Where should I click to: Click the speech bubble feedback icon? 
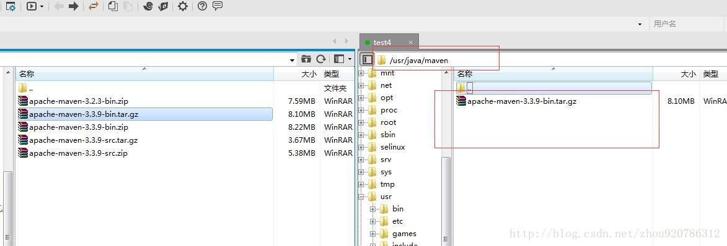click(217, 6)
